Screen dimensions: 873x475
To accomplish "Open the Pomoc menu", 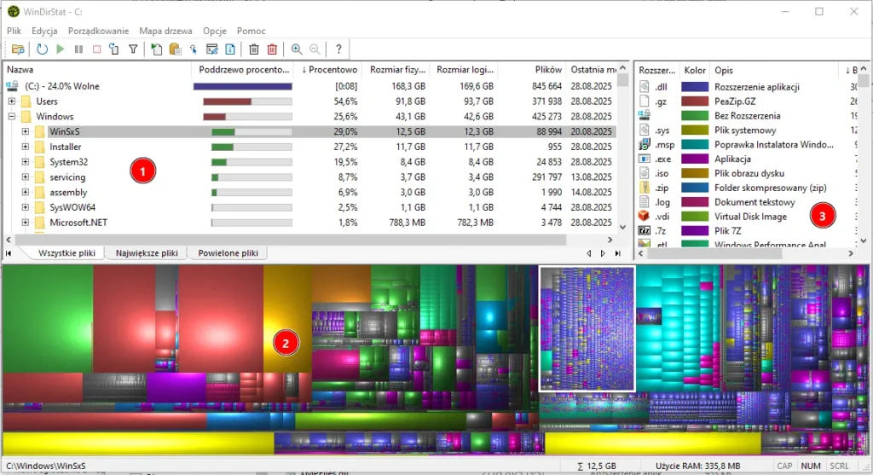I will point(251,31).
